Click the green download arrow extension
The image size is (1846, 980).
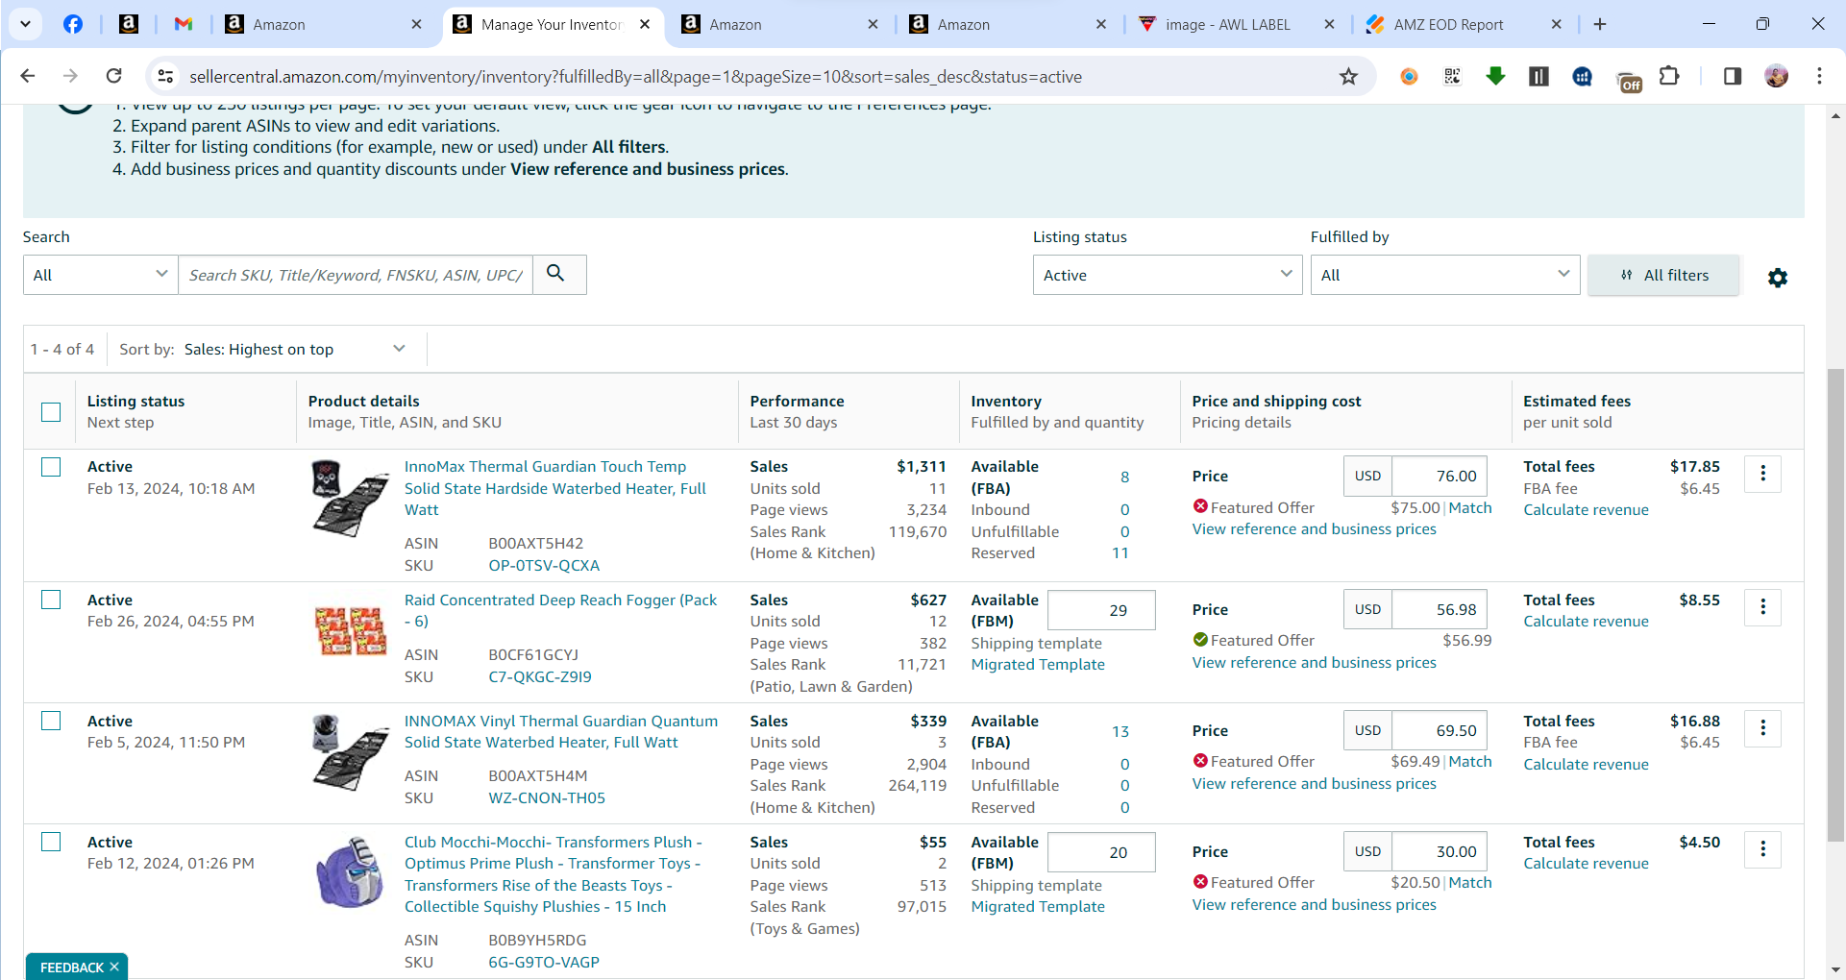1495,76
